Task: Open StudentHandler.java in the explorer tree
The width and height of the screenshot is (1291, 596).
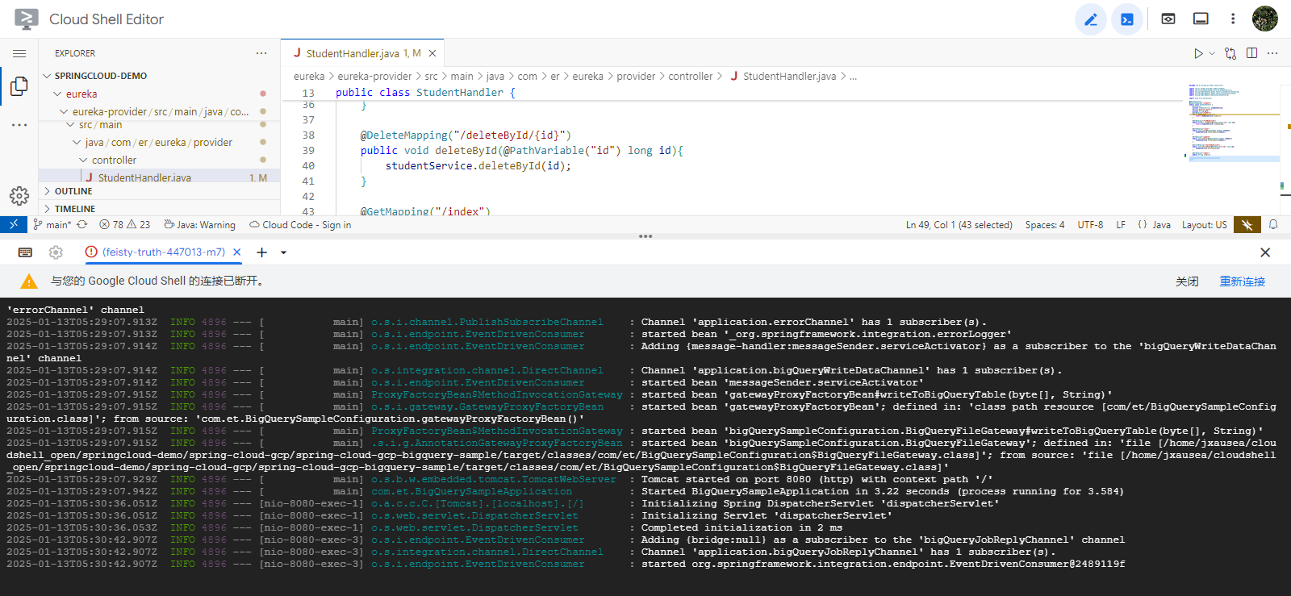Action: pos(144,177)
